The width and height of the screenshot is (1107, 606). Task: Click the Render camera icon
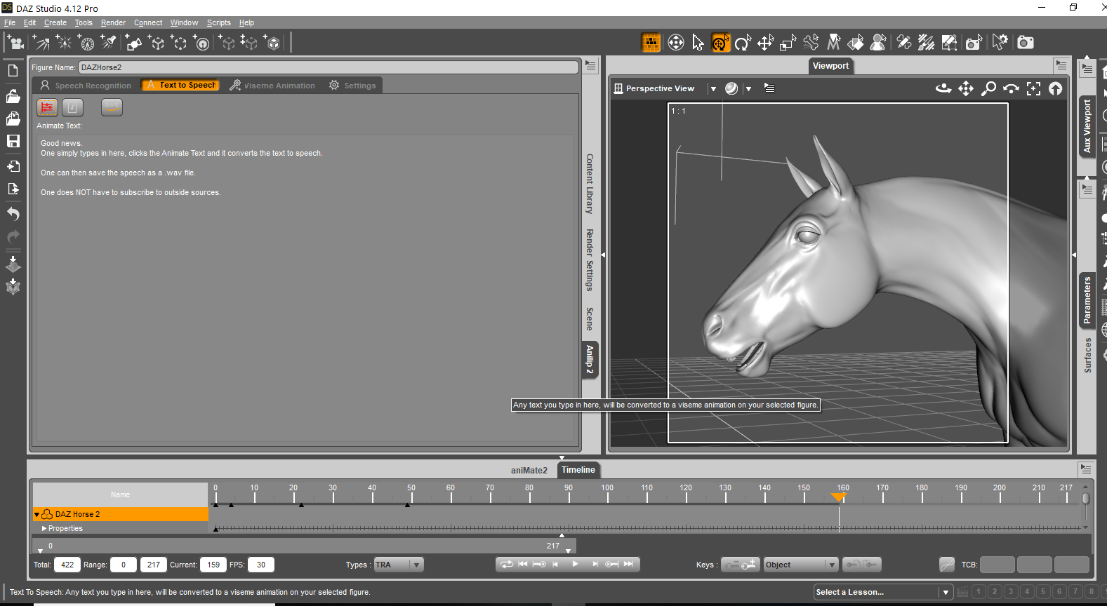point(1026,43)
